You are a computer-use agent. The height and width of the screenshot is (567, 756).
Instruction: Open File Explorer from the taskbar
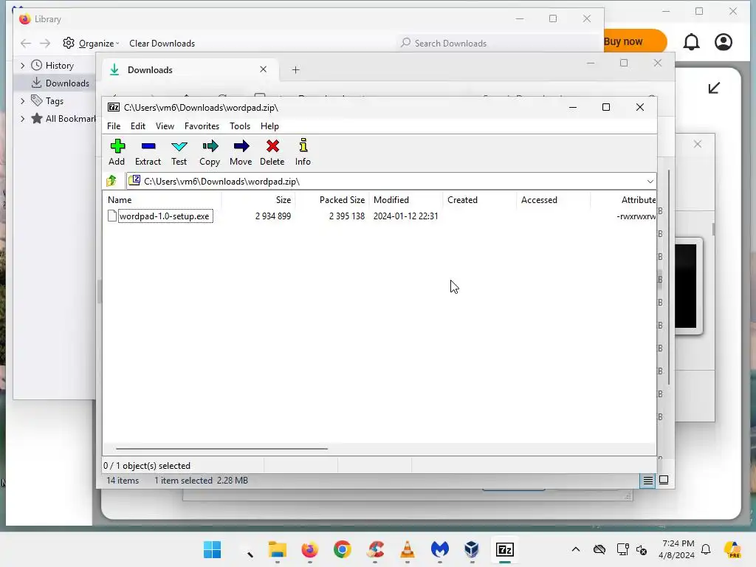(x=278, y=549)
